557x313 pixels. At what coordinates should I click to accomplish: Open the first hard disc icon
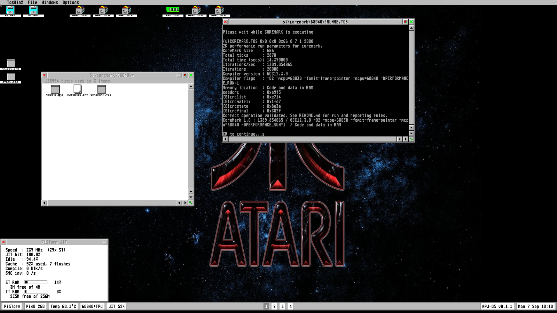click(x=80, y=11)
